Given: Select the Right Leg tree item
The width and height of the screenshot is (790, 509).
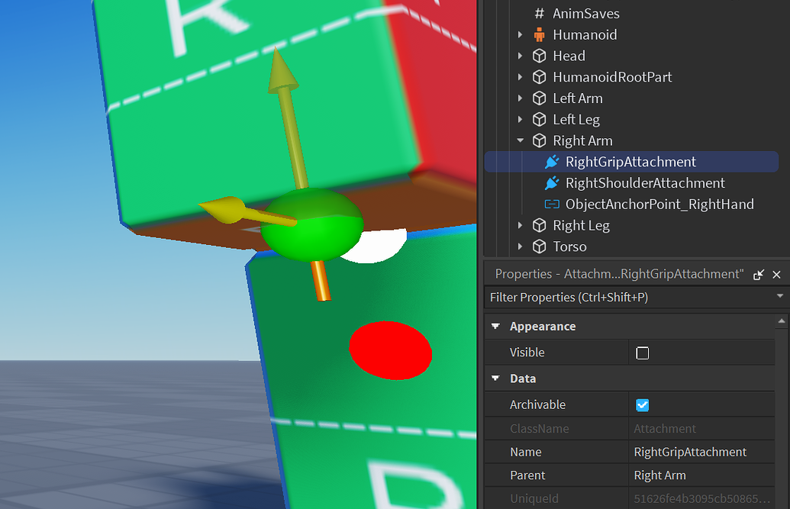Looking at the screenshot, I should click(582, 225).
